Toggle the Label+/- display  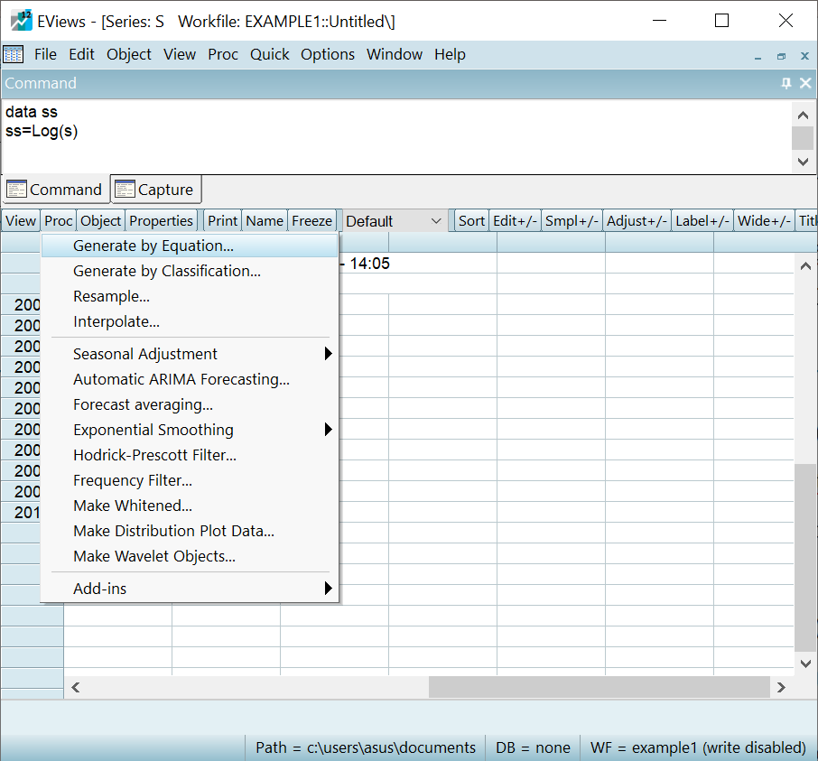click(702, 221)
